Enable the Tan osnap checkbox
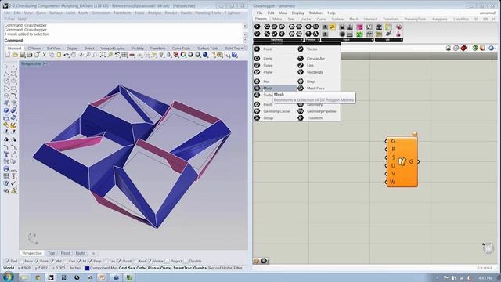The height and width of the screenshot is (282, 501). [x=106, y=261]
